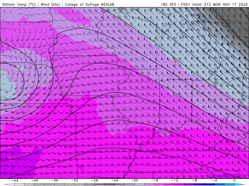
Task: Click the '5730' height contour label
Action: click(154, 152)
